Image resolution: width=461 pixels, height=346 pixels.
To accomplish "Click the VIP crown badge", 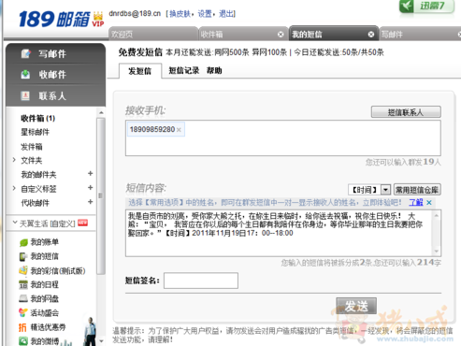I will [x=98, y=19].
